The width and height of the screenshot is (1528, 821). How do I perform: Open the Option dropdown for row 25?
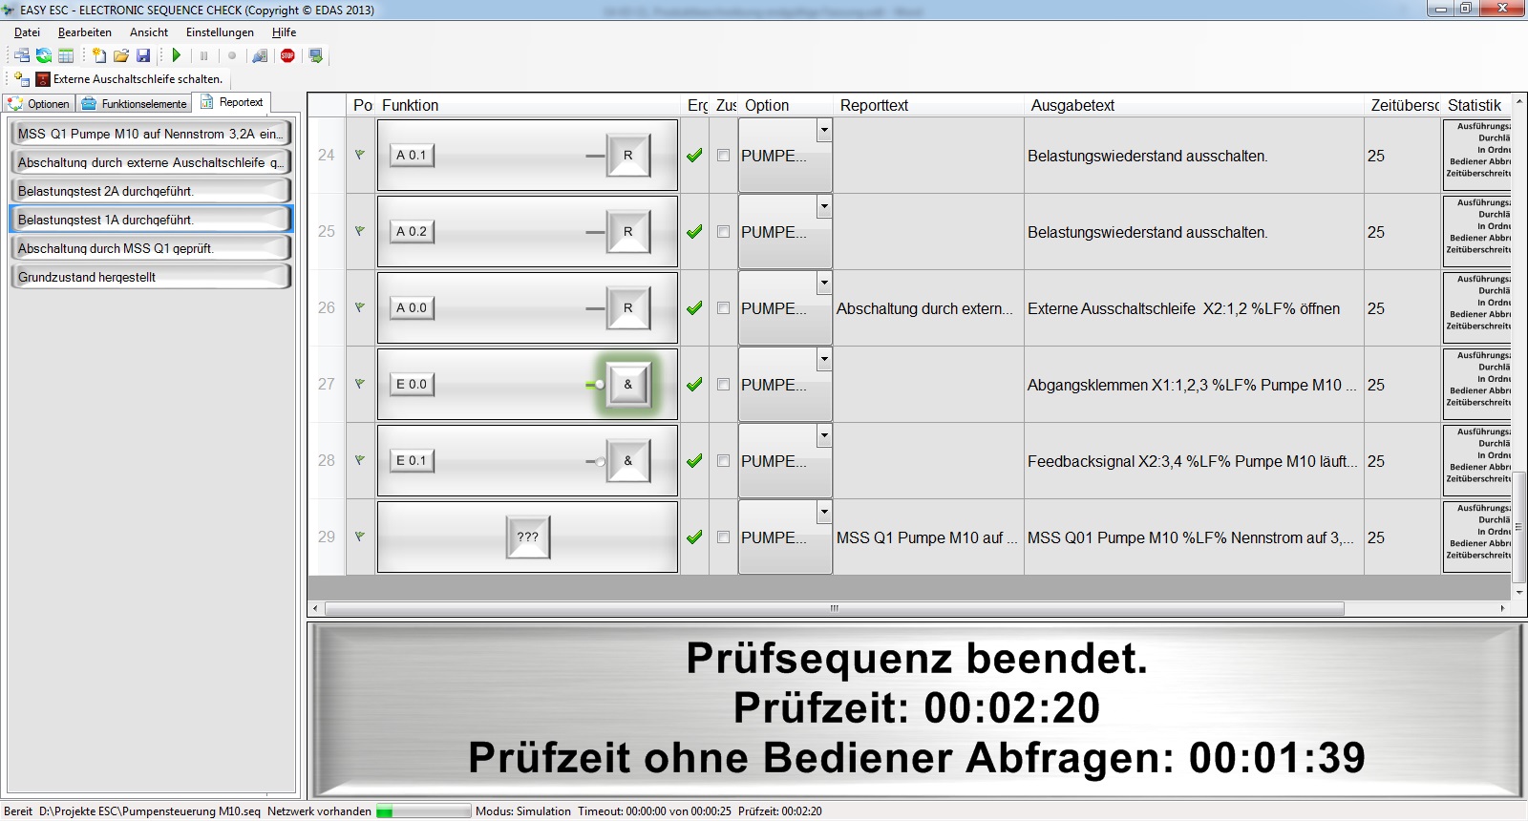tap(823, 206)
